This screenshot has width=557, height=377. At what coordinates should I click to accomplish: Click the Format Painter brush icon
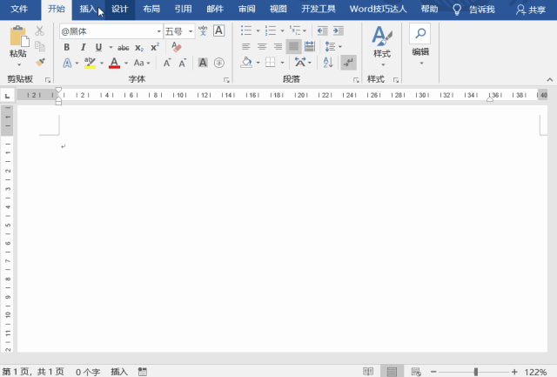point(41,63)
